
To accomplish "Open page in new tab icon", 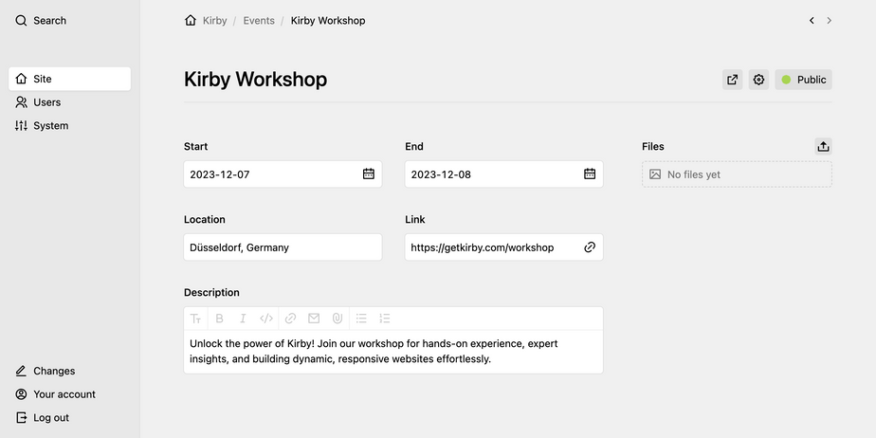I will [x=732, y=80].
